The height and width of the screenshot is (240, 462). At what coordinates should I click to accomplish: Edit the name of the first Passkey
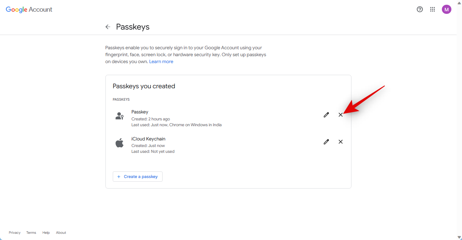coord(326,115)
